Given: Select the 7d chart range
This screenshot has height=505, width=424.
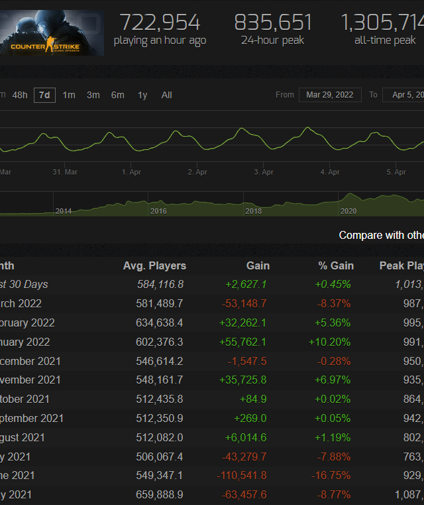Looking at the screenshot, I should pos(44,95).
